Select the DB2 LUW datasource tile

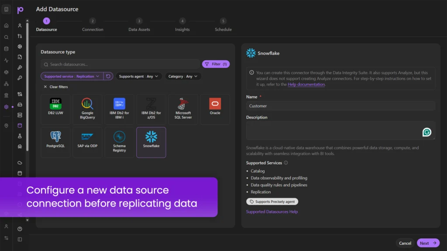[55, 109]
